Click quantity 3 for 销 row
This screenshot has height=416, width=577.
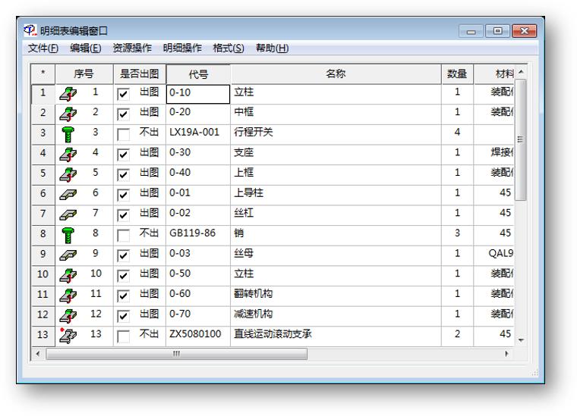point(457,236)
